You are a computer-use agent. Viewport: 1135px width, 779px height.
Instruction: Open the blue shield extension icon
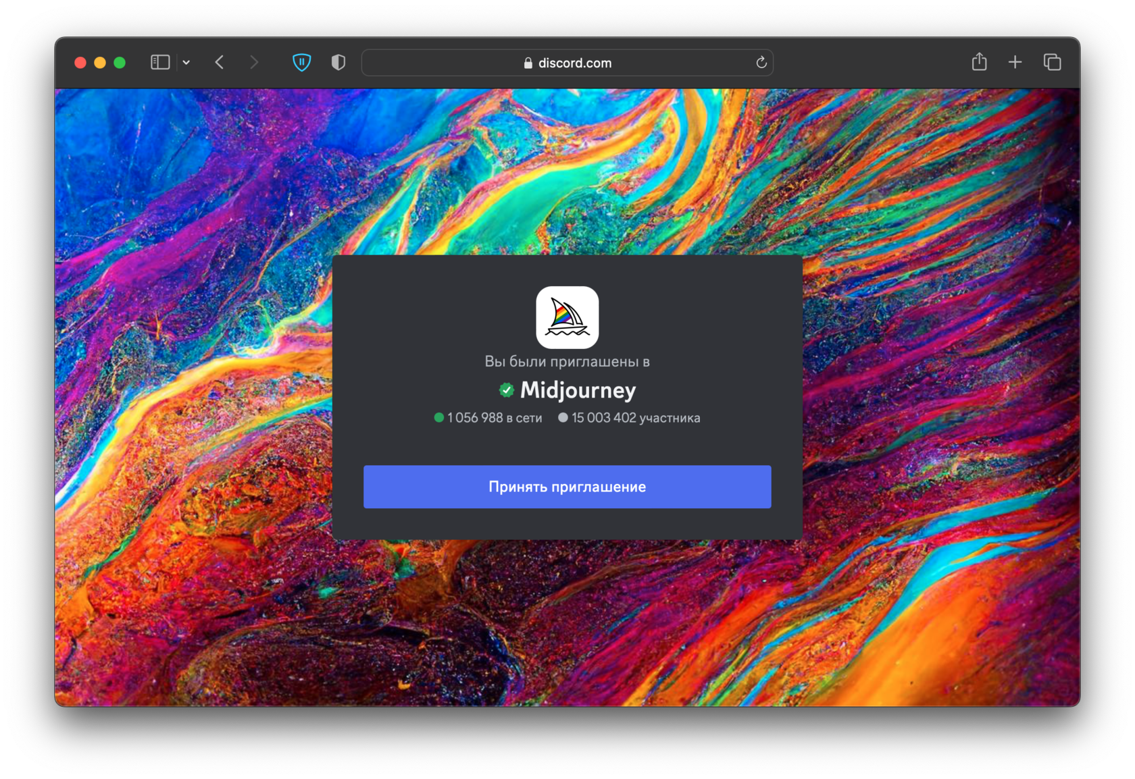(x=301, y=63)
